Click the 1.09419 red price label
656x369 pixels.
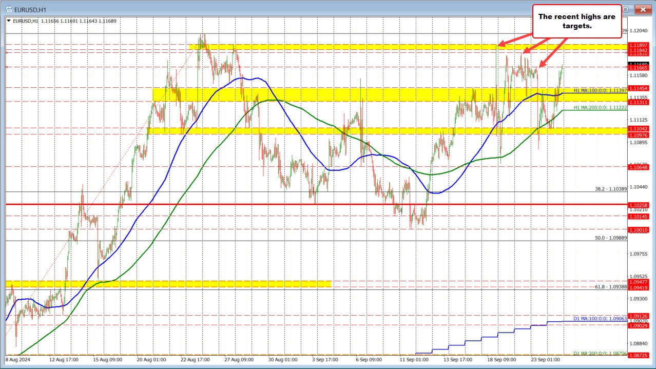point(638,287)
